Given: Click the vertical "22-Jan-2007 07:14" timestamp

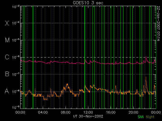Looking at the screenshot, I should 158,23.
